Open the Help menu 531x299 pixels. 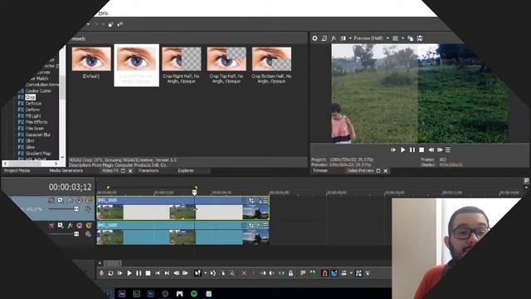(x=103, y=13)
